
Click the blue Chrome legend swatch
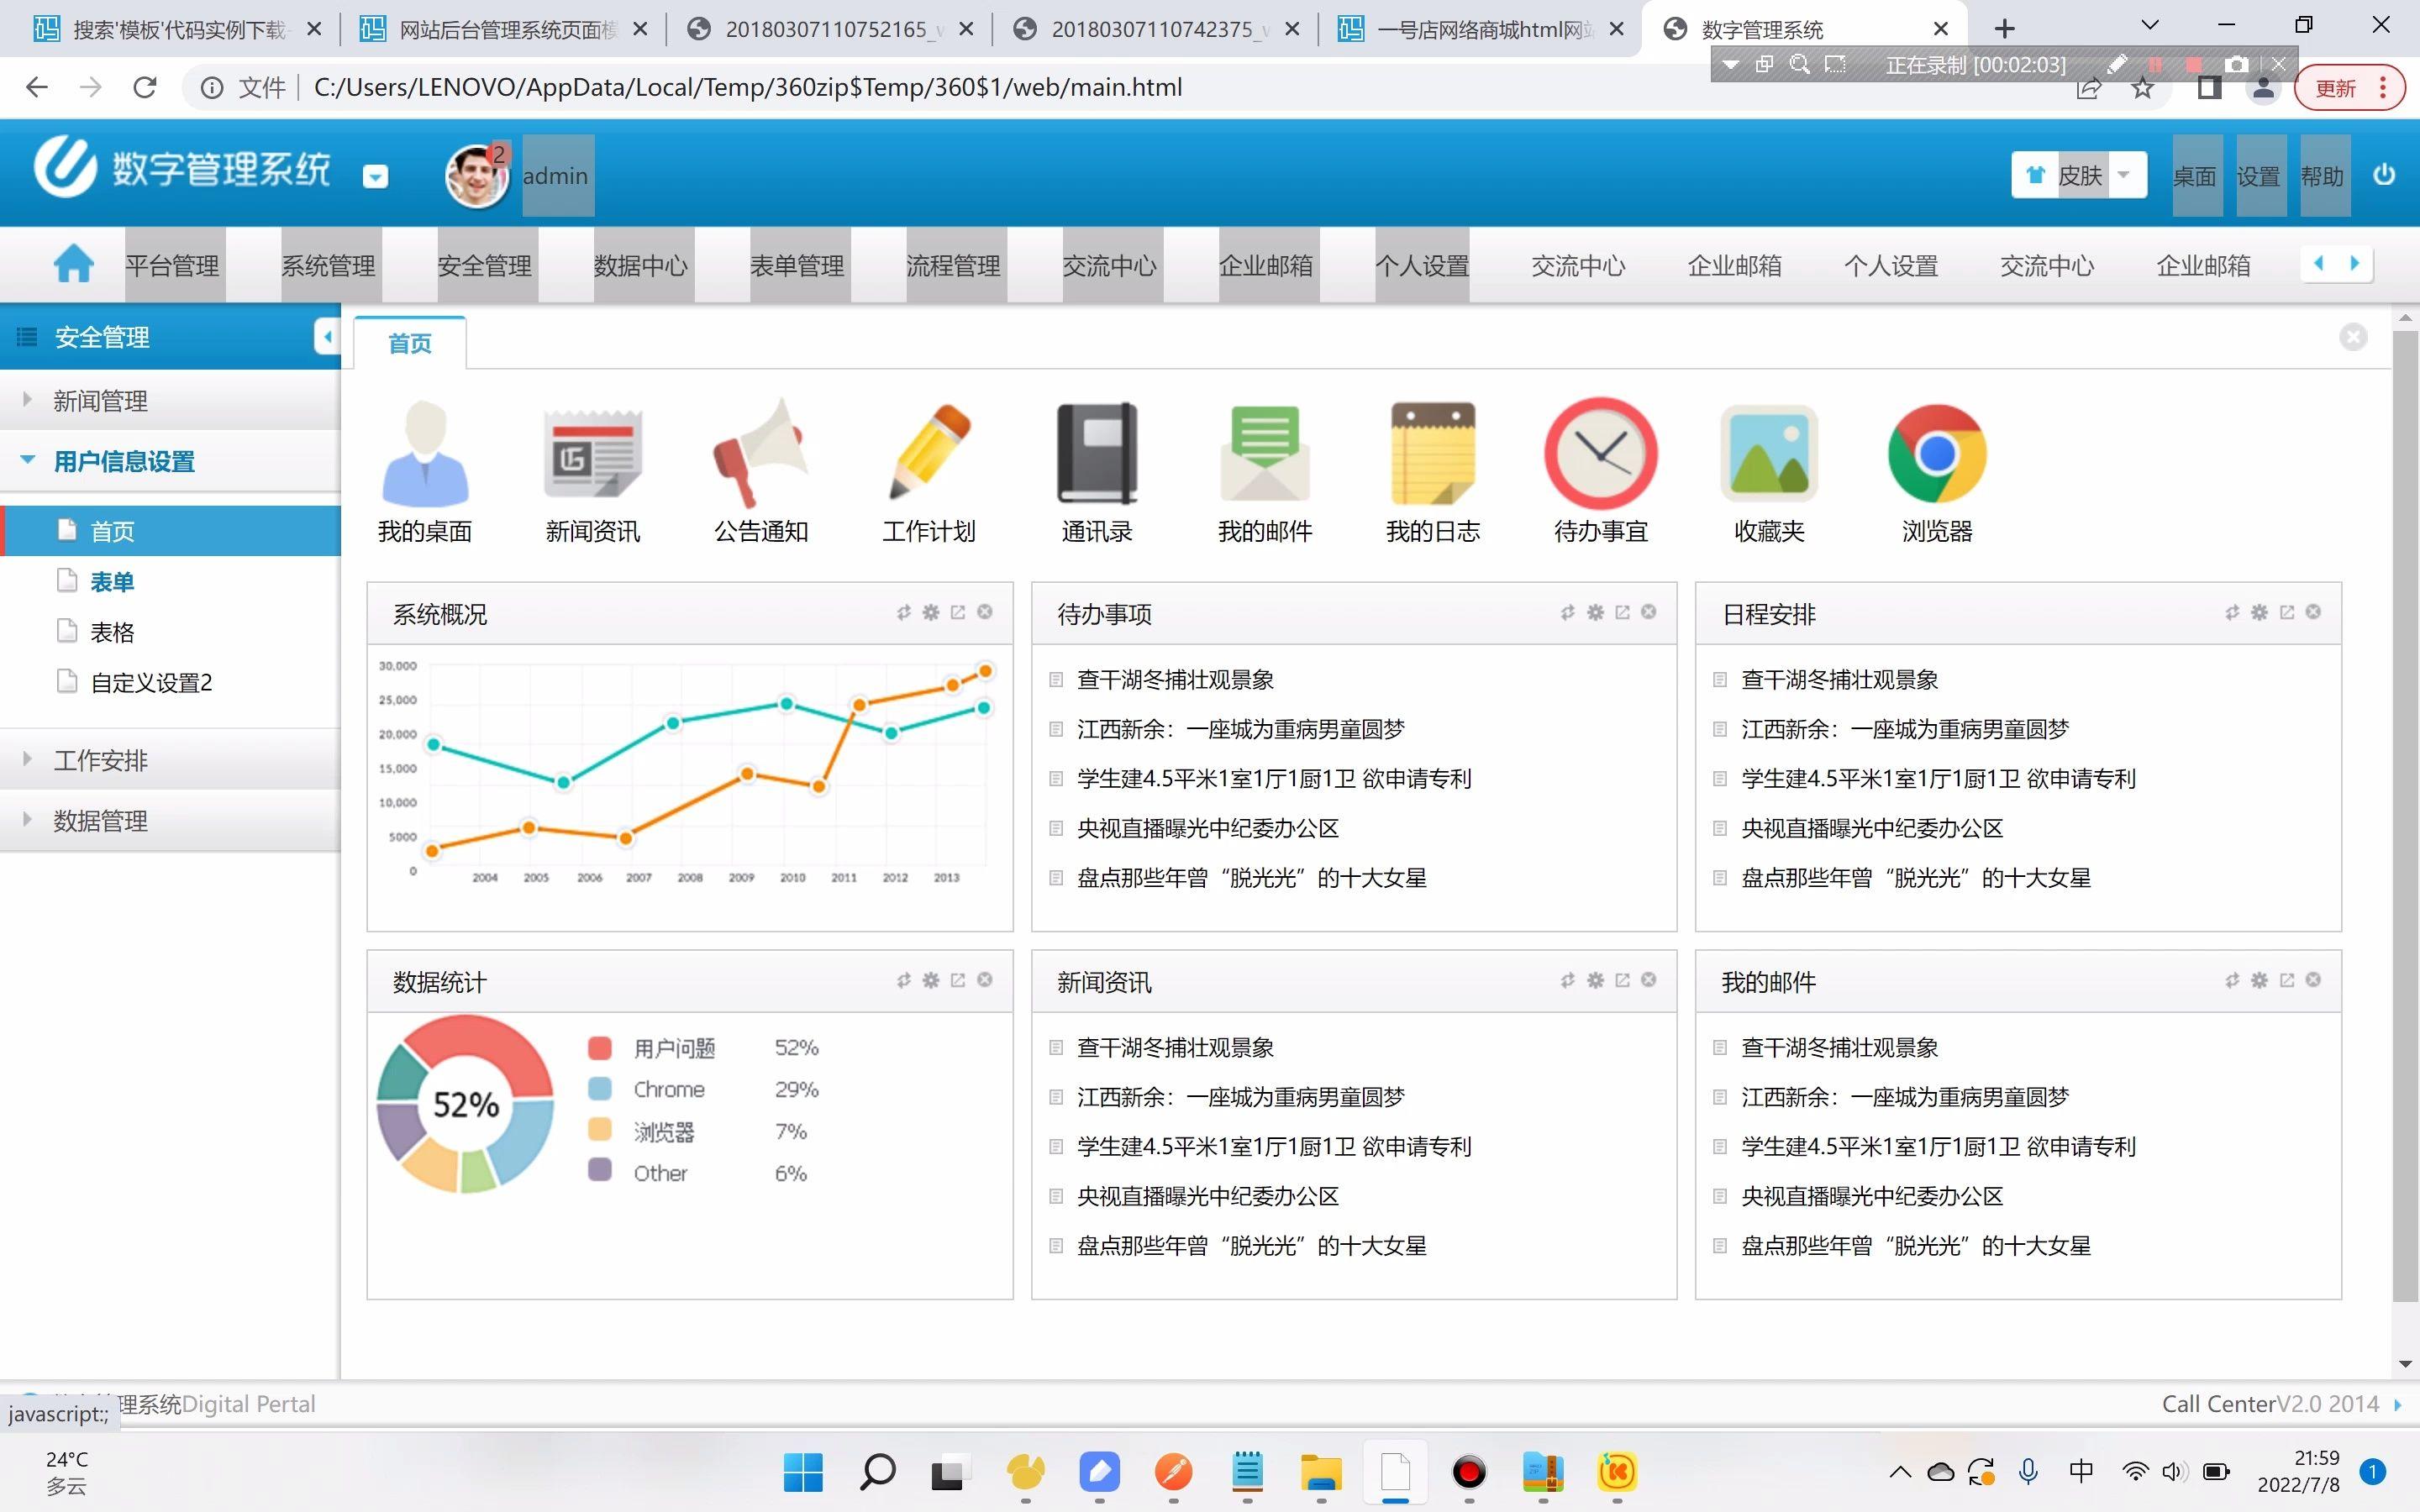(600, 1089)
